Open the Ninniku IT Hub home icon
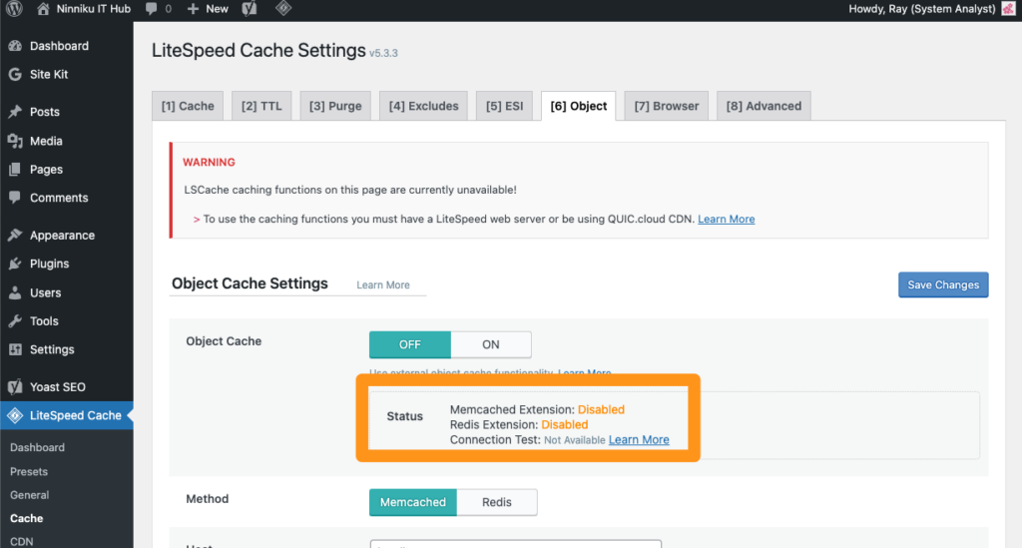The height and width of the screenshot is (548, 1022). coord(43,8)
